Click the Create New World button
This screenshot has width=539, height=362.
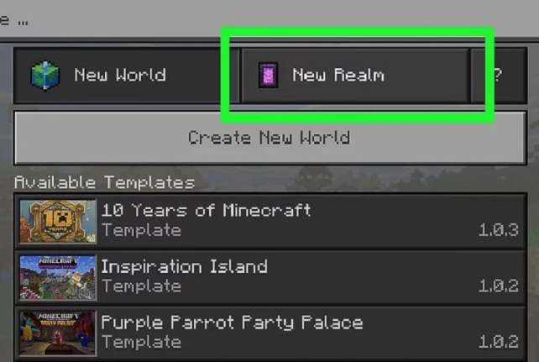point(269,138)
